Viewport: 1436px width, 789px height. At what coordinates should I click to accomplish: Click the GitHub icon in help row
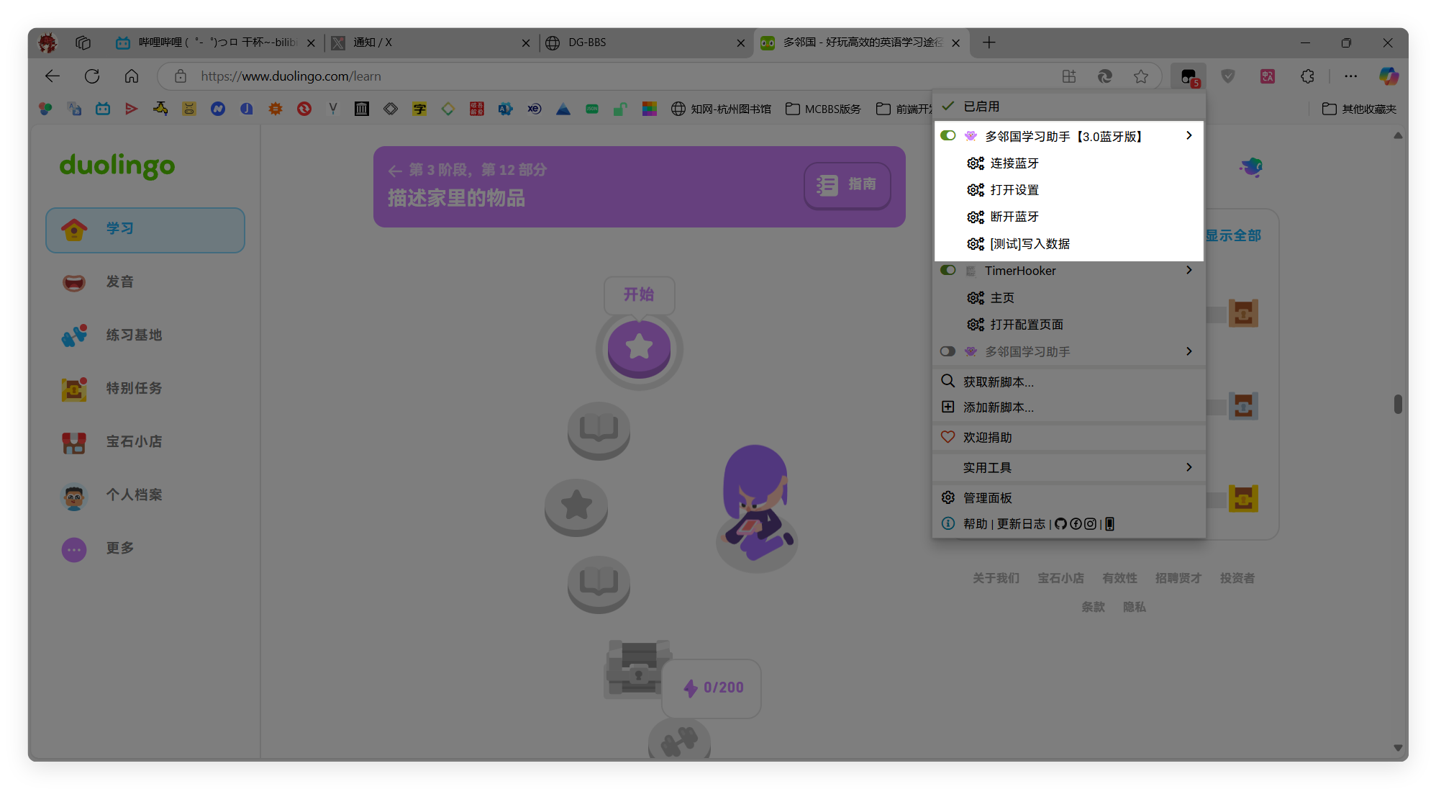(x=1060, y=524)
